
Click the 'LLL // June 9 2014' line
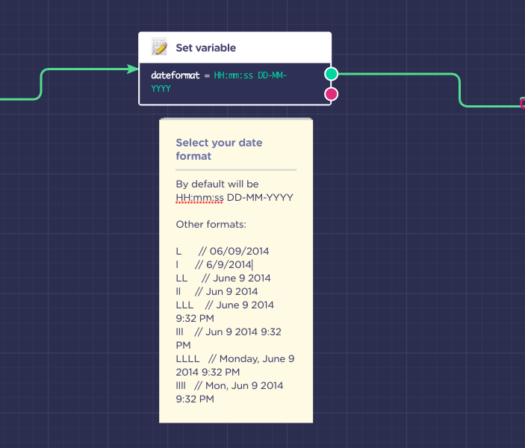point(225,305)
